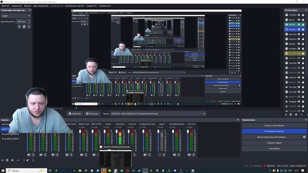
Task: Open the Сервис menu
Action: (x=91, y=6)
